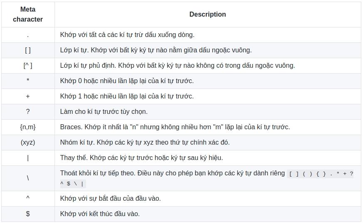Viewport: 363px width, 224px height.
Task: Select the "(xyz)" character group cell
Action: point(28,143)
